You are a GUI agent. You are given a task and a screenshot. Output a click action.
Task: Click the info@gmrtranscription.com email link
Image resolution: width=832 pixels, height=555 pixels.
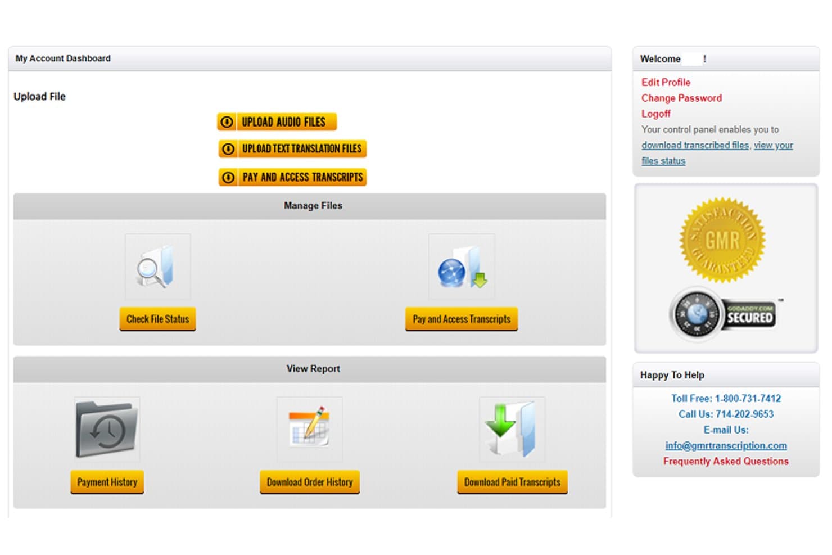click(726, 445)
